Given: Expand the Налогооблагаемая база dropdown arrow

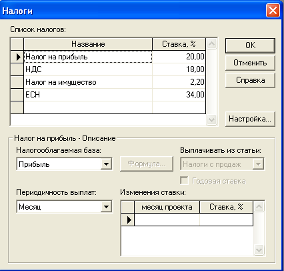Looking at the screenshot, I should point(106,164).
